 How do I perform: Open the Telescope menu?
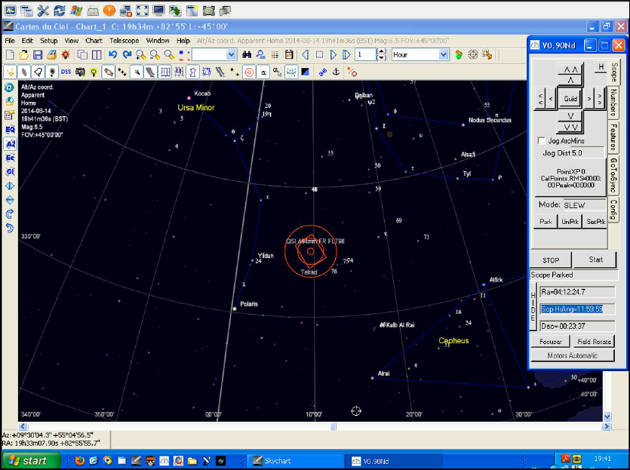coord(123,40)
